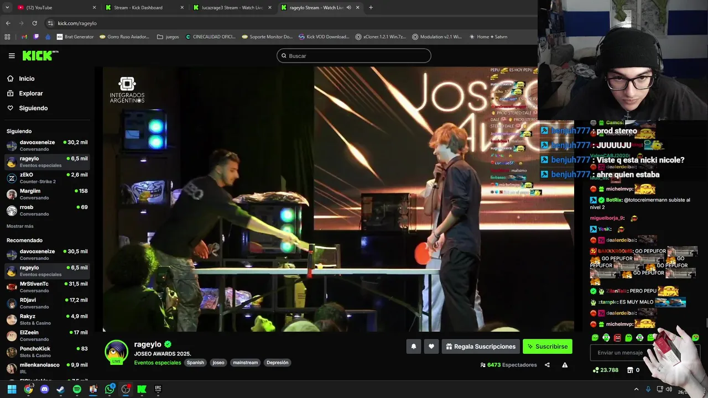708x398 pixels.
Task: Click the Enviar un mensaje chat input
Action: 619,353
